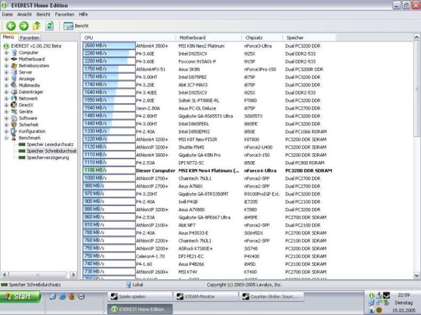The width and height of the screenshot is (421, 315).
Task: Switch to the Favoriten tab
Action: point(30,38)
